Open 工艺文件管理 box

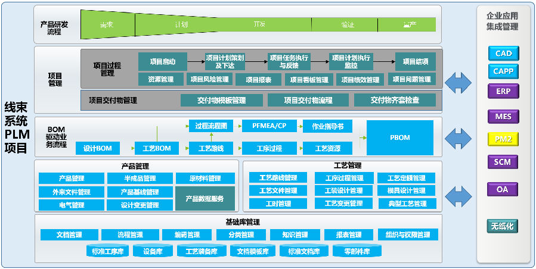(278, 190)
